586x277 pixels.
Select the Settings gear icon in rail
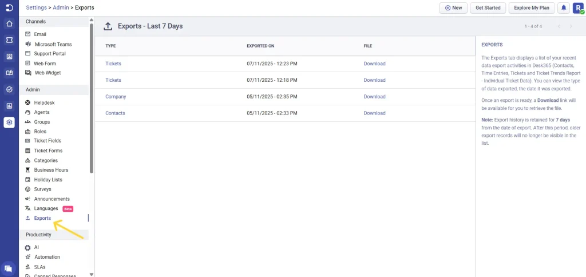point(9,122)
